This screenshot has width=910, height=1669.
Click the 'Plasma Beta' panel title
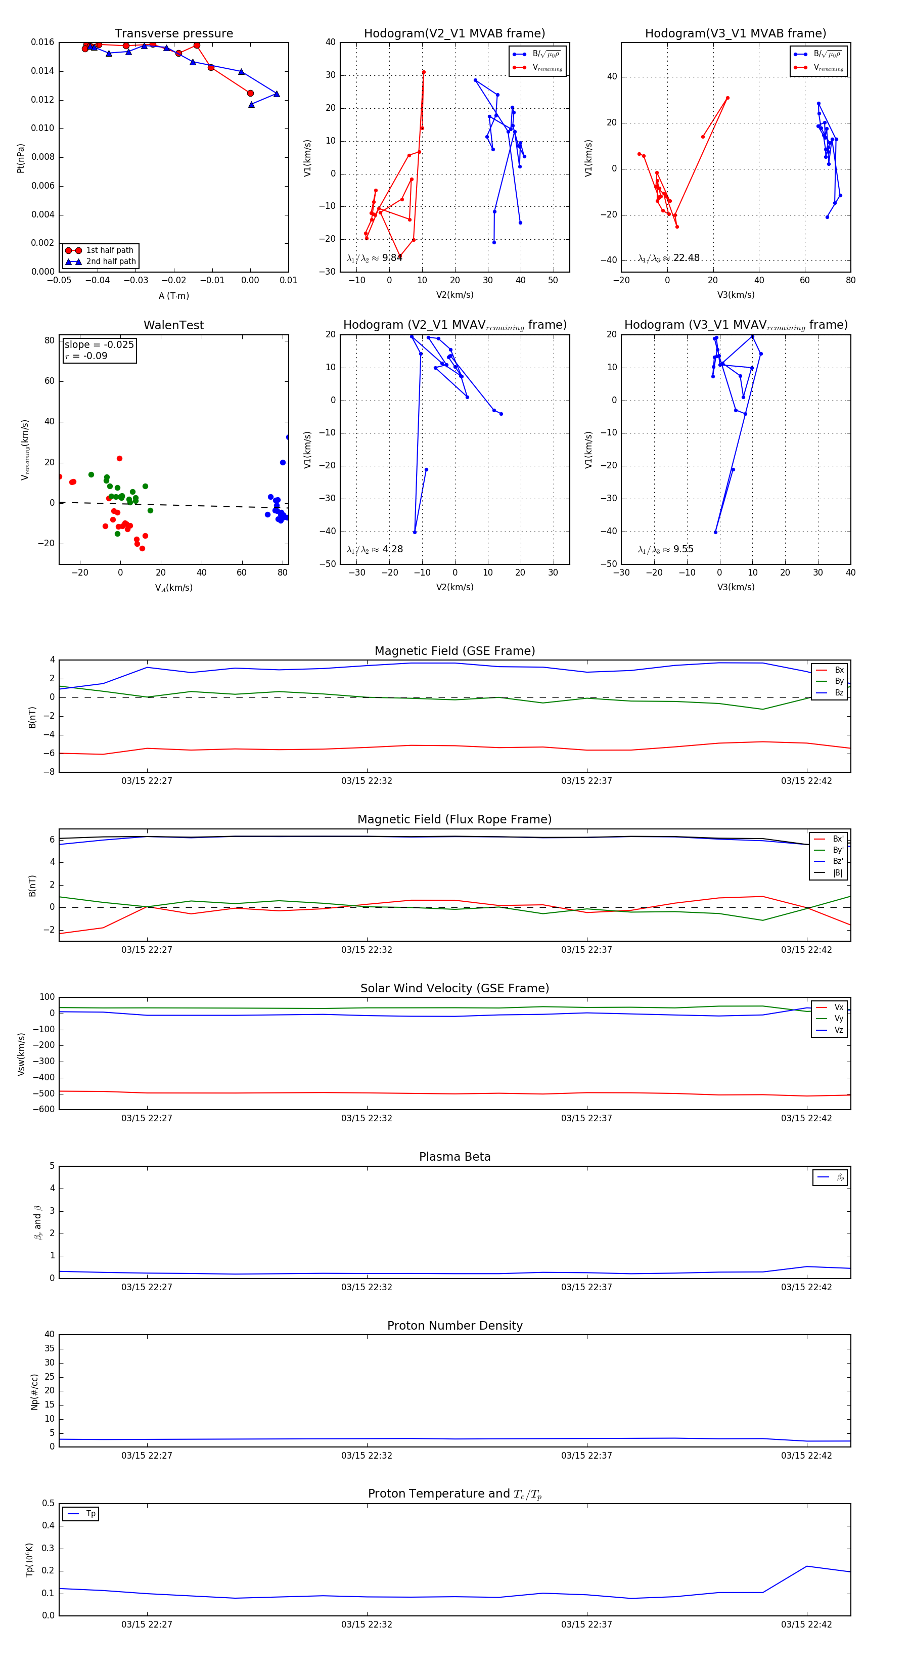point(454,1157)
